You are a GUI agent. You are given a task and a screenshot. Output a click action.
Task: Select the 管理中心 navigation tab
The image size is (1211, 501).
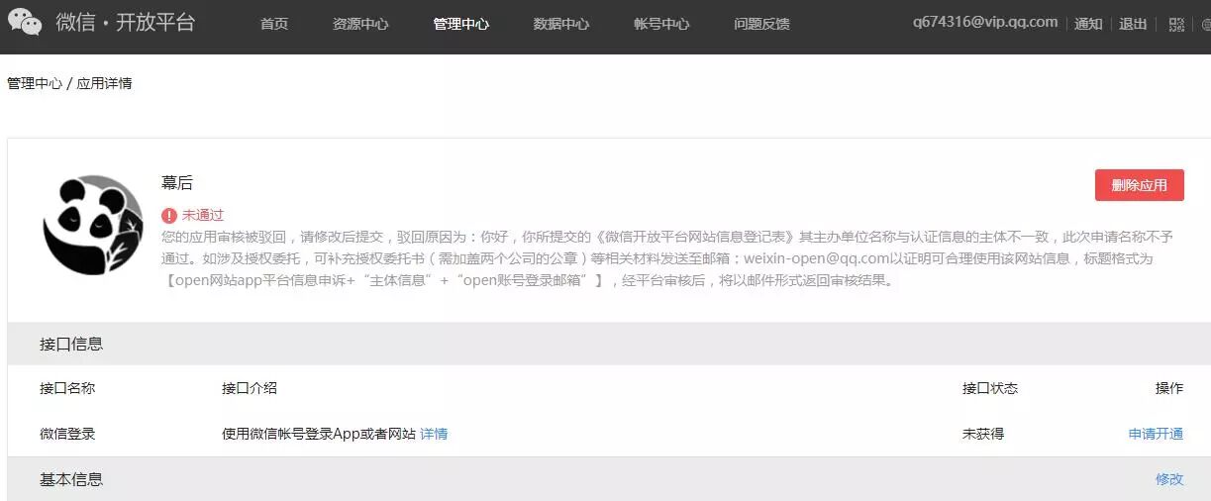(460, 24)
